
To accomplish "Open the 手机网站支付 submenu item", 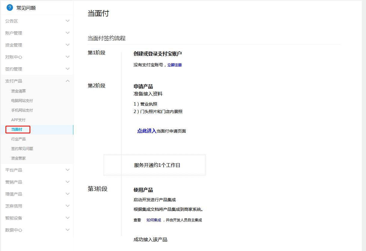I will point(22,110).
